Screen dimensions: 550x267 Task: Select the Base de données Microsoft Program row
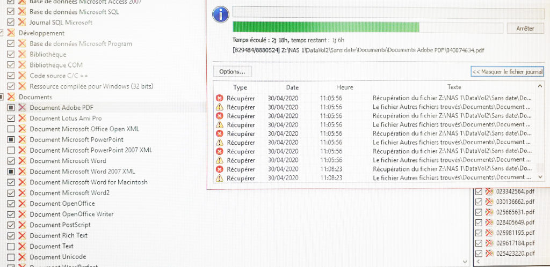[x=81, y=44]
